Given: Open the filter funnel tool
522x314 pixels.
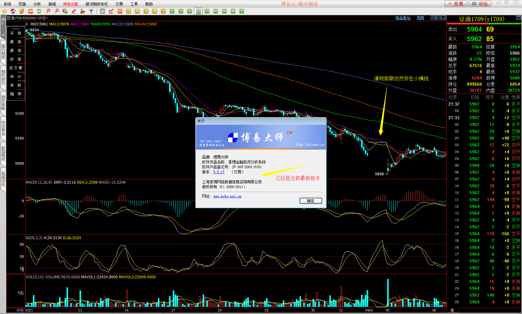Looking at the screenshot, I should [x=91, y=11].
